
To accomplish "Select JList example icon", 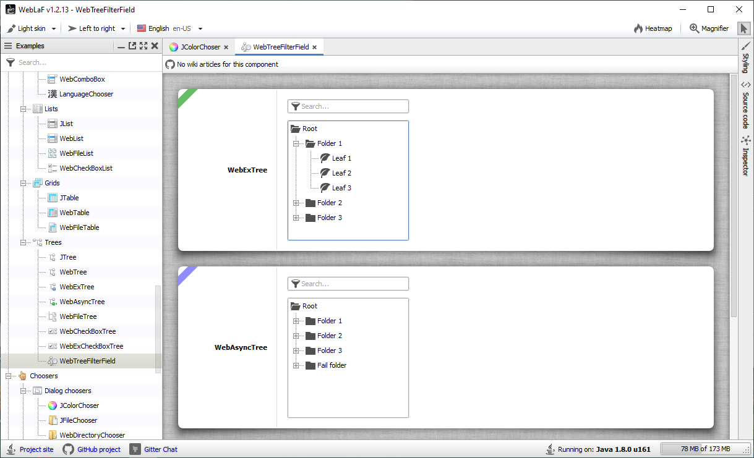I will pos(53,124).
